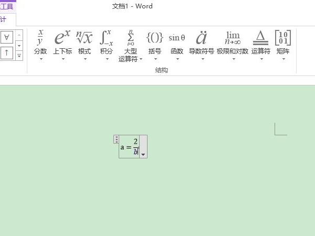
Task: Expand the 极限和对数 dropdown arrow
Action: point(234,59)
